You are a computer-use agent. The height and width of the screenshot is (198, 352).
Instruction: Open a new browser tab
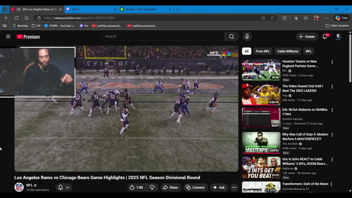tap(178, 9)
